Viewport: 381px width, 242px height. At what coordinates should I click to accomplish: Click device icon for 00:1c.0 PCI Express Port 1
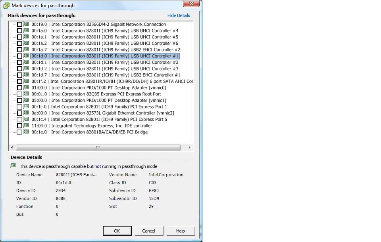[26, 107]
